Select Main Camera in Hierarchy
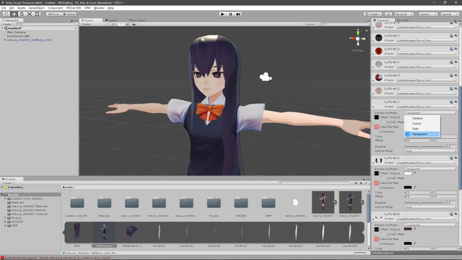 [16, 32]
